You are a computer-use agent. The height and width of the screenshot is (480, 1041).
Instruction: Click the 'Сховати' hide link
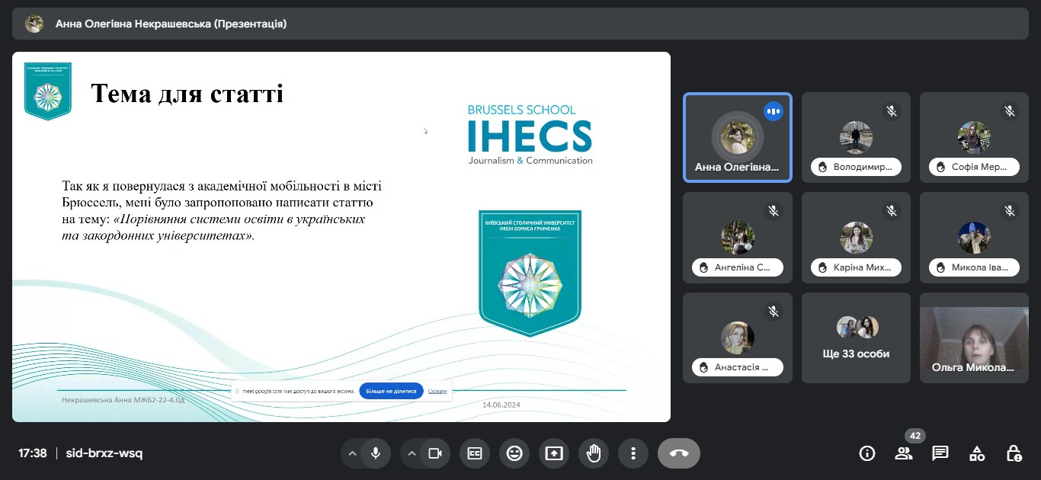(x=437, y=391)
